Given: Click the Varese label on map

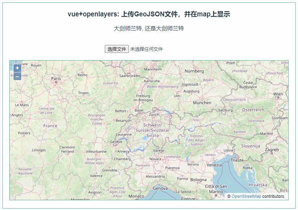Looking at the screenshot, I should (x=158, y=150).
